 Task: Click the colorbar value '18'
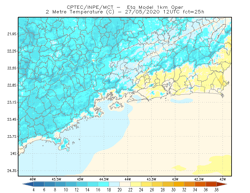click(x=109, y=190)
